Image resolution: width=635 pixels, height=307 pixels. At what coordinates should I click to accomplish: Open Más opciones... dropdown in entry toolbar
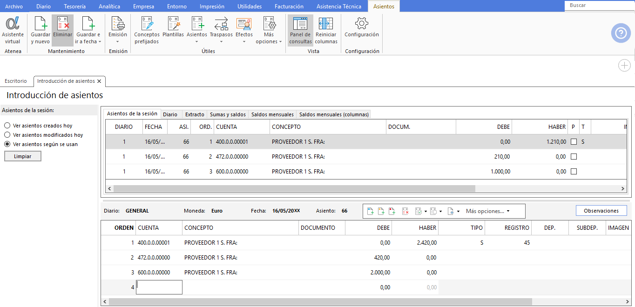coord(487,211)
